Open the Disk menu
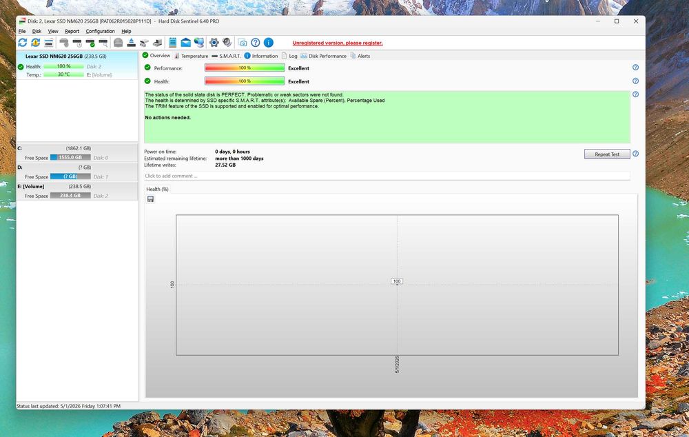 click(x=37, y=31)
